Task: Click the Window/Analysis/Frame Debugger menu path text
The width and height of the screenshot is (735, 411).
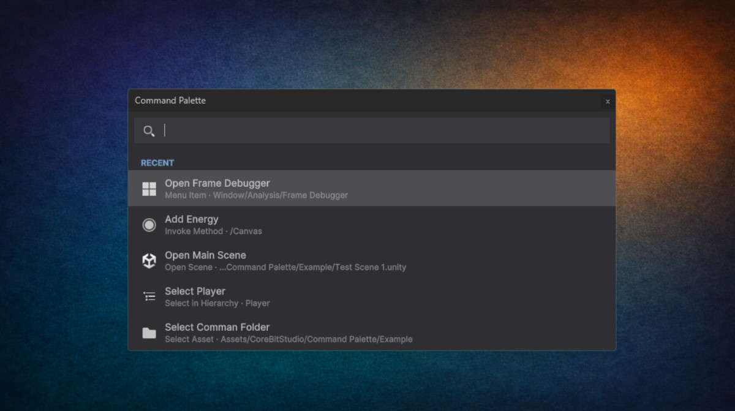Action: [280, 195]
